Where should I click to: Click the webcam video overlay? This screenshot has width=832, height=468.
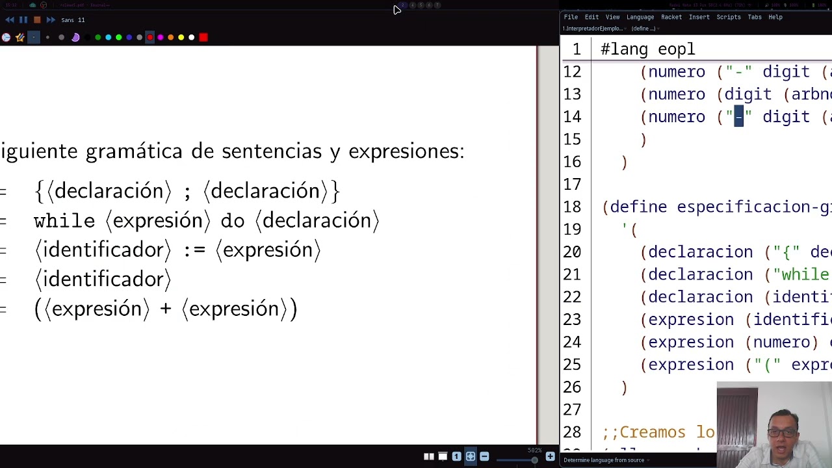pyautogui.click(x=774, y=424)
